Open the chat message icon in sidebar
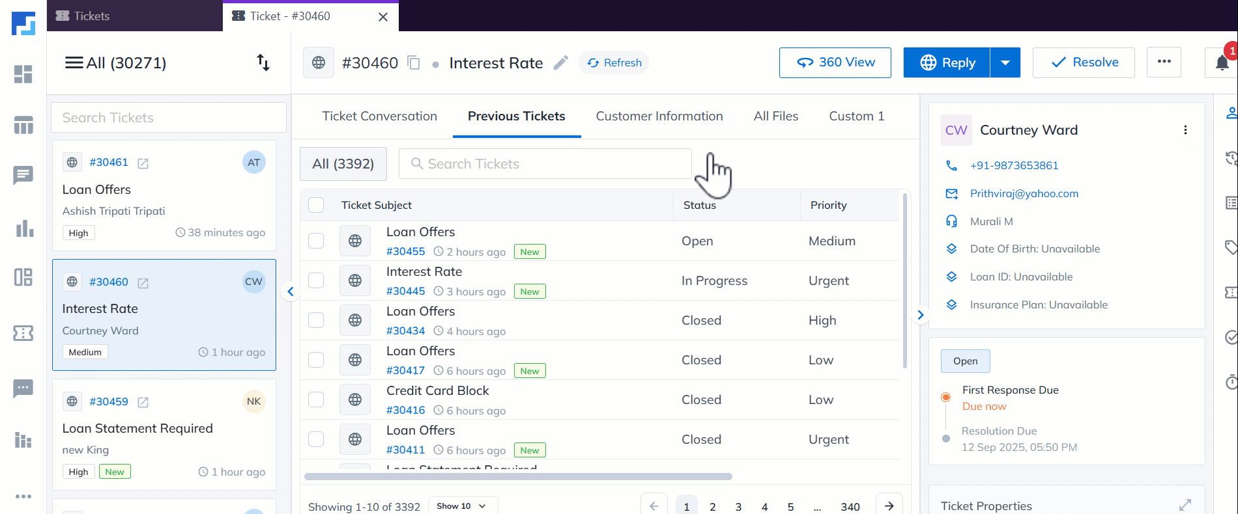 tap(23, 175)
